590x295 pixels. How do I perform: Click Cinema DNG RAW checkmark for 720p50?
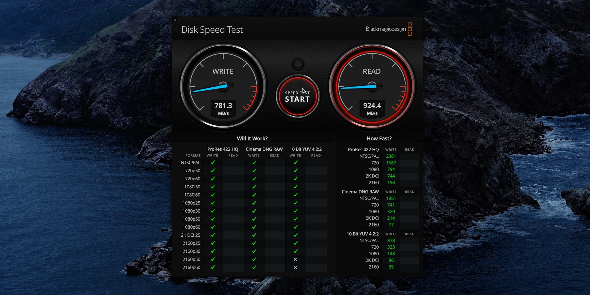[x=254, y=171]
